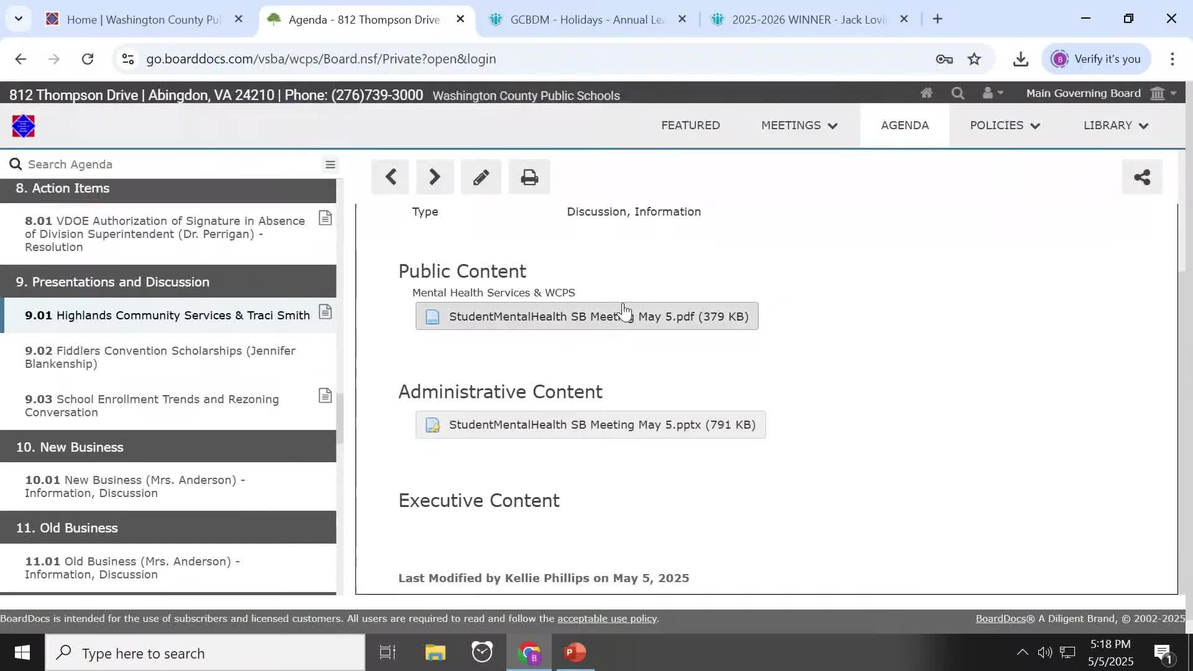This screenshot has height=671, width=1193.
Task: Click the Search Agenda field
Action: pyautogui.click(x=168, y=165)
